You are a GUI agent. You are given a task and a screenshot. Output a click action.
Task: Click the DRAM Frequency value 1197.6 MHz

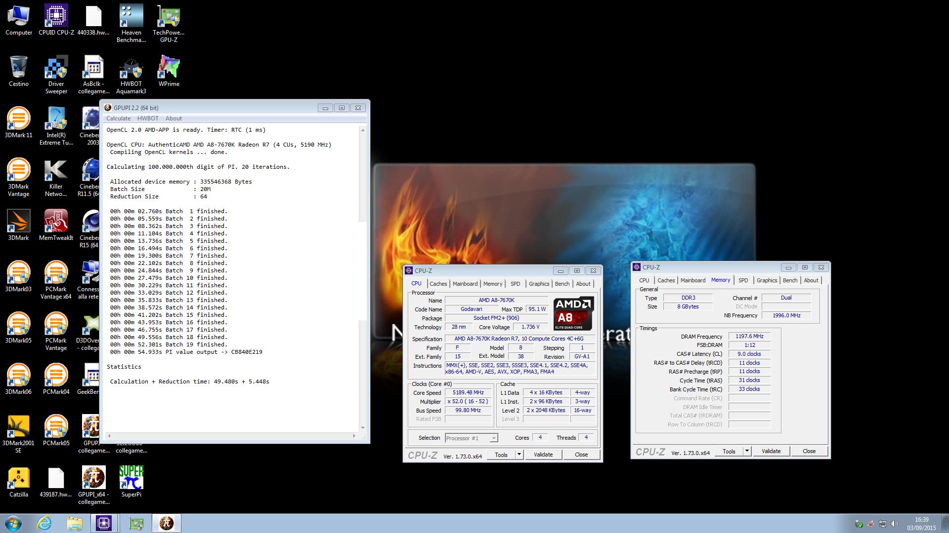tap(749, 336)
